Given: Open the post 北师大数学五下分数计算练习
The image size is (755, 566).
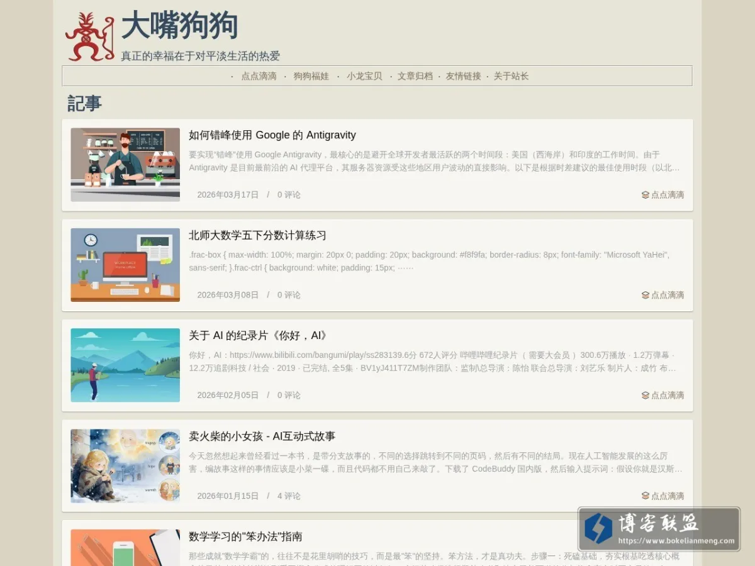Looking at the screenshot, I should coord(257,235).
